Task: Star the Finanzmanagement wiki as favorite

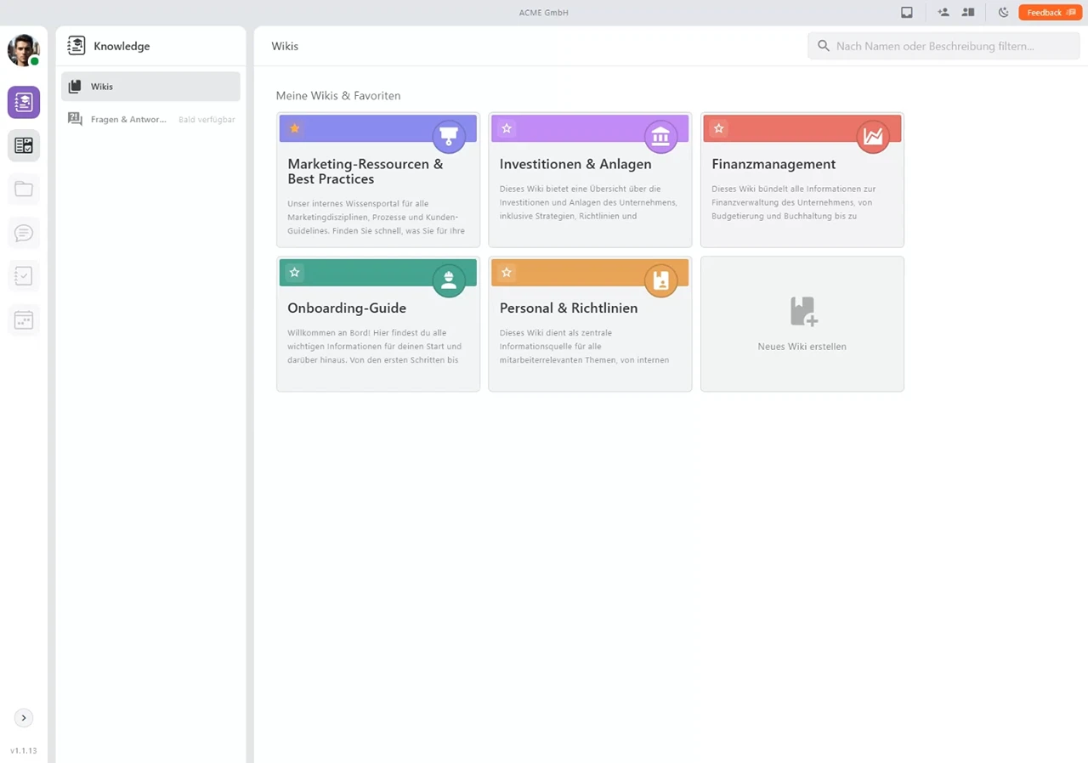Action: point(718,128)
